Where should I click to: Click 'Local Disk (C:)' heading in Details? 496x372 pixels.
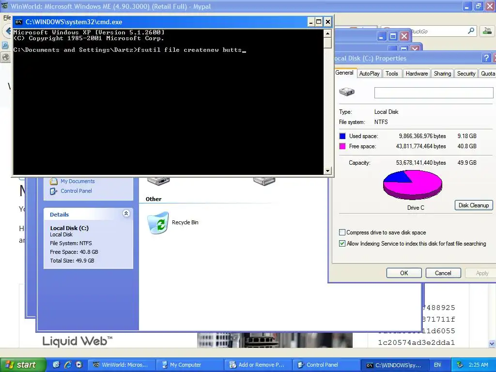pos(69,228)
